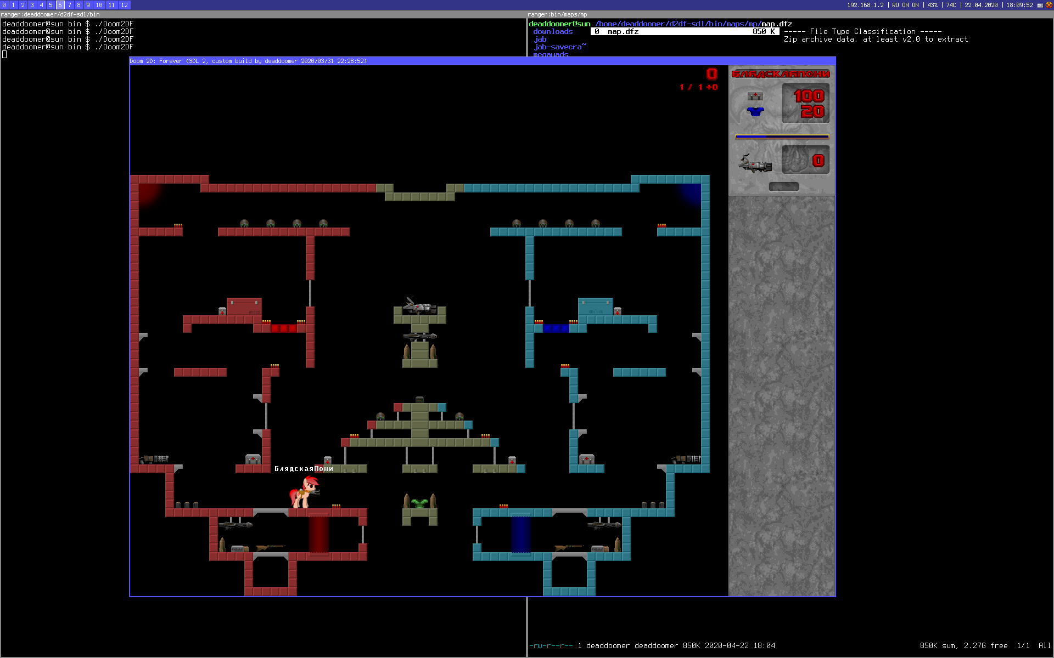1054x658 pixels.
Task: Click the green armor pickup between rockets
Action: [419, 503]
